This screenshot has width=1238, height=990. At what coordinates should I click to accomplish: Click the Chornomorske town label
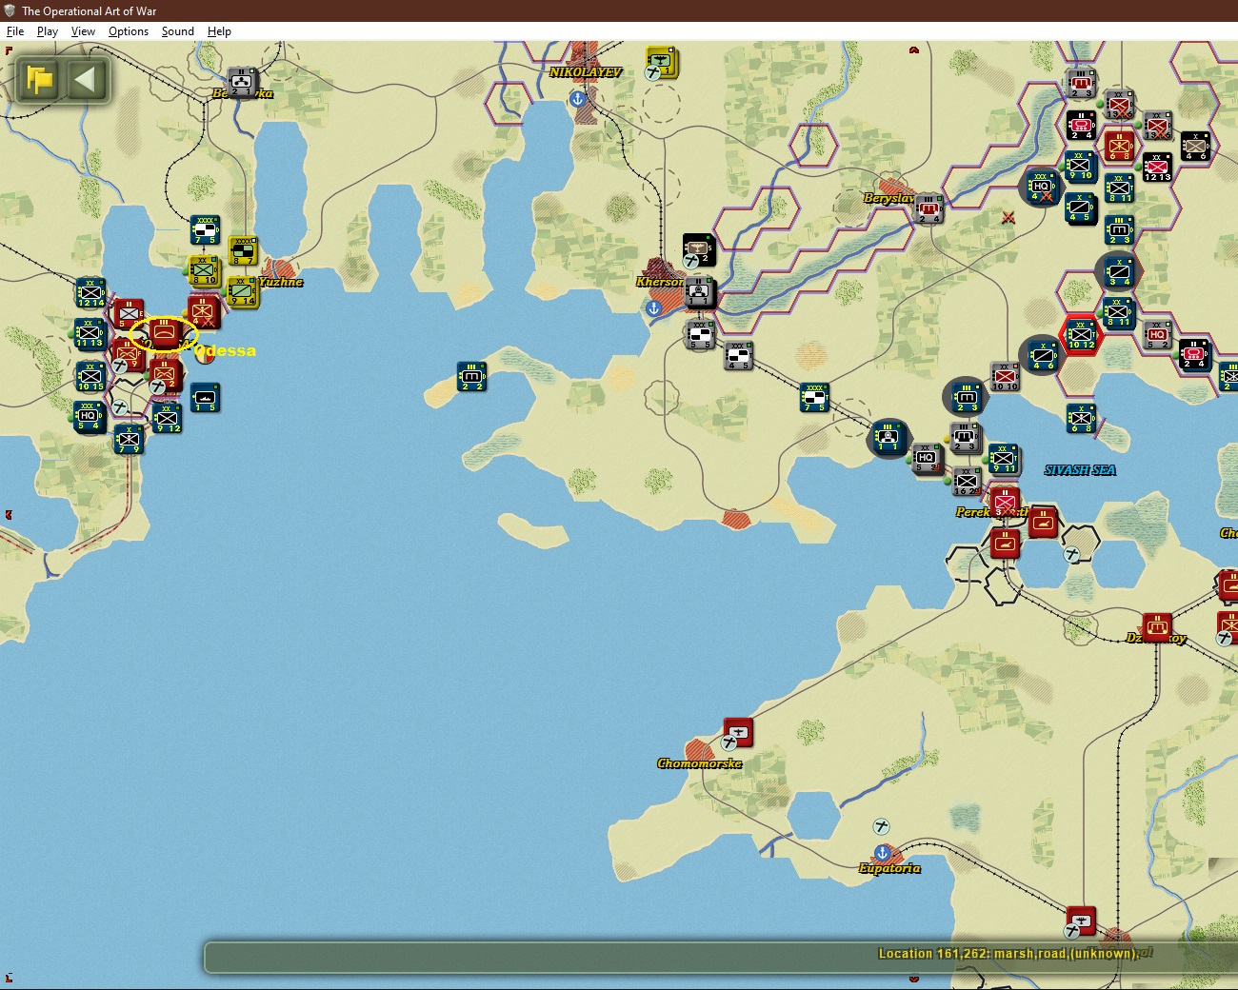click(x=699, y=763)
